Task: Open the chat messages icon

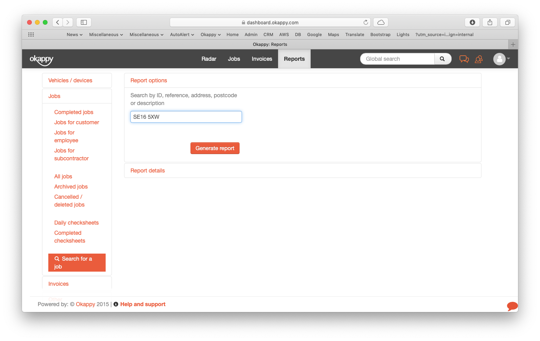Action: [464, 59]
